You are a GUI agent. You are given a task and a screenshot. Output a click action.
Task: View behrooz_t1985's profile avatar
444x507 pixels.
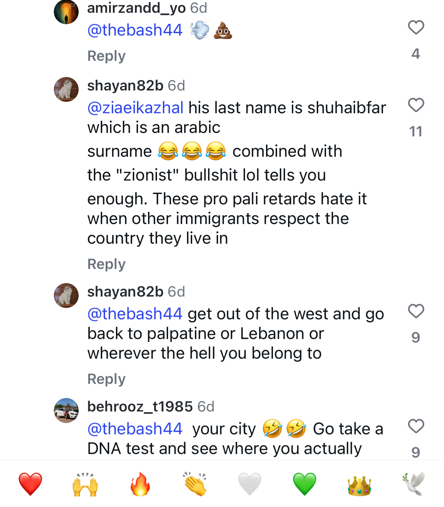[x=66, y=410]
